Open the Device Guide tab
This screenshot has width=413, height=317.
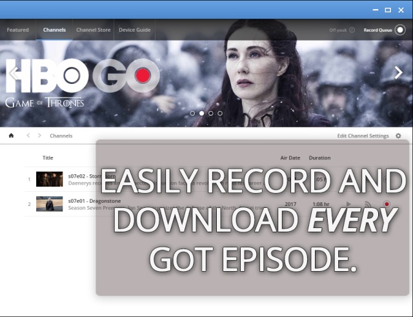tap(135, 30)
